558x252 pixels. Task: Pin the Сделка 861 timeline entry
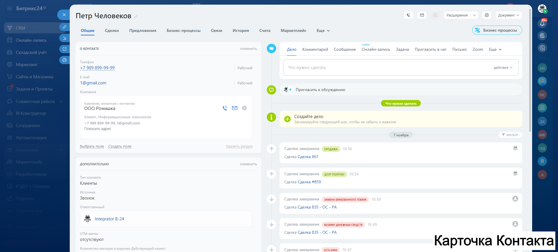coord(271,149)
